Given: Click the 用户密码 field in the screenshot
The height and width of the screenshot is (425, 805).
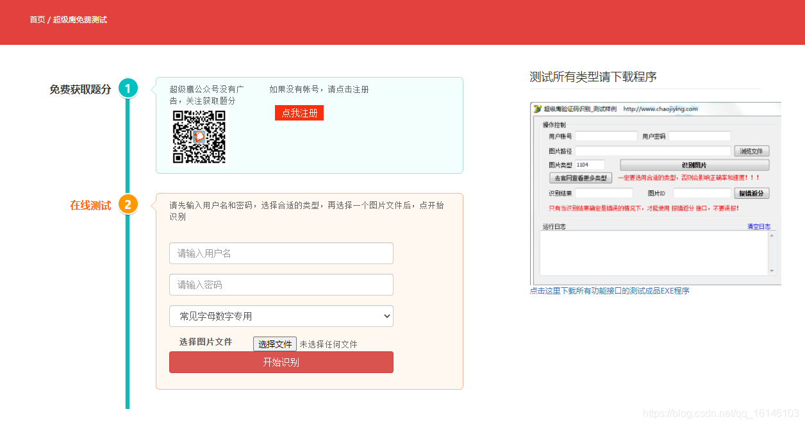Looking at the screenshot, I should pyautogui.click(x=700, y=136).
